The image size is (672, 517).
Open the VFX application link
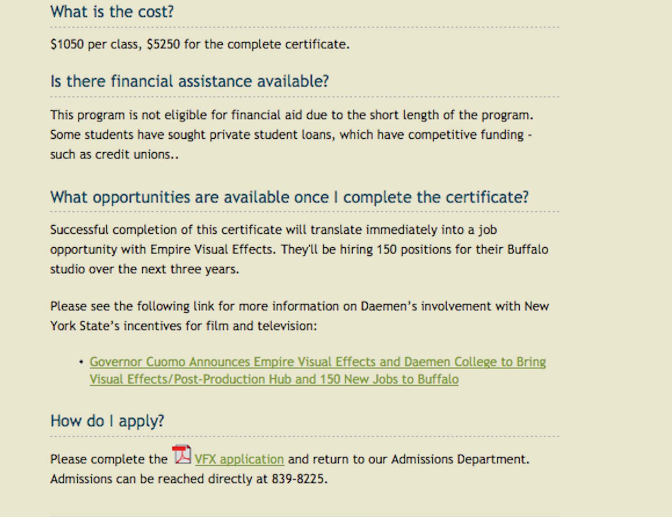click(239, 459)
